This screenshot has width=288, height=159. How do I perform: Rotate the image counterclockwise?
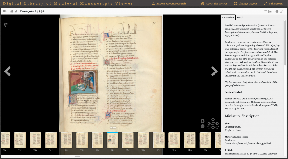209,127
